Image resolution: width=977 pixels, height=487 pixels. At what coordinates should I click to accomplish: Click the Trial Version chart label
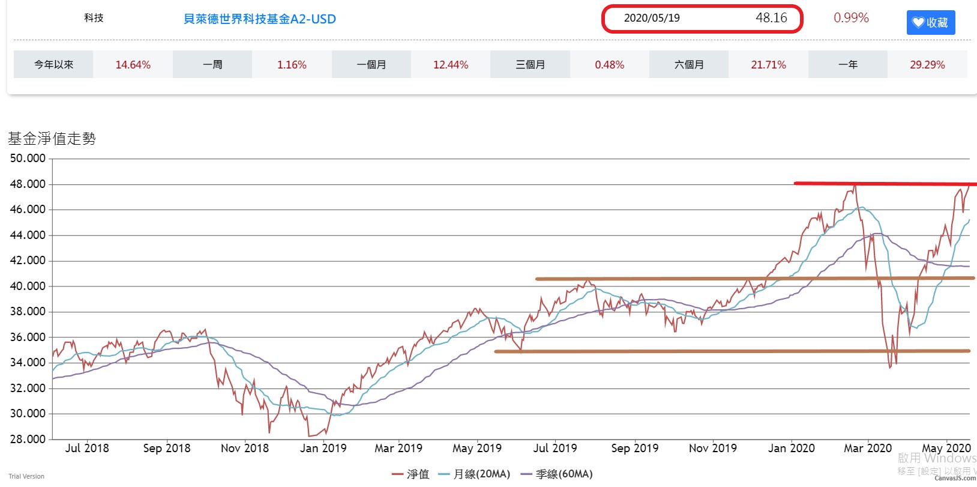click(26, 476)
